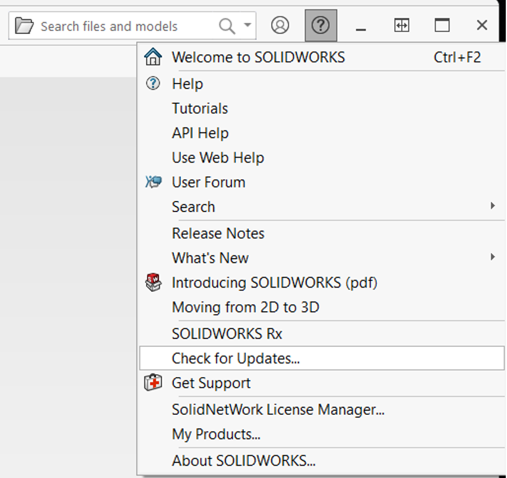Select Check for Updates menu item

coord(236,358)
